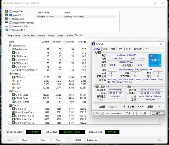The height and width of the screenshot is (145, 169).
Task: Click the CPU-Z title bar app icon
Action: coord(94,44)
